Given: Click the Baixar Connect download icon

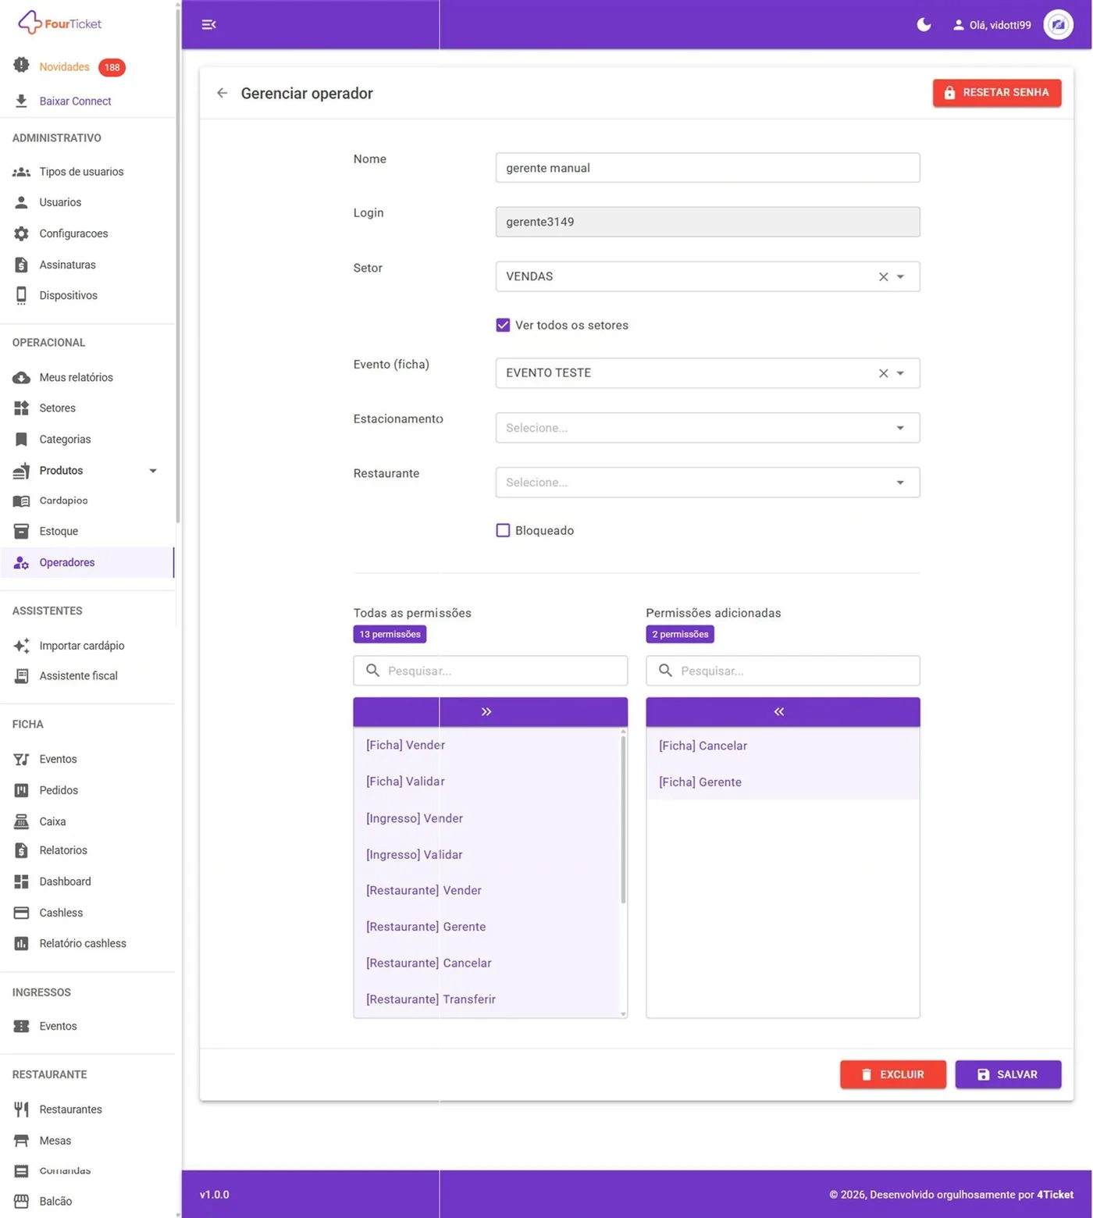Looking at the screenshot, I should 21,101.
